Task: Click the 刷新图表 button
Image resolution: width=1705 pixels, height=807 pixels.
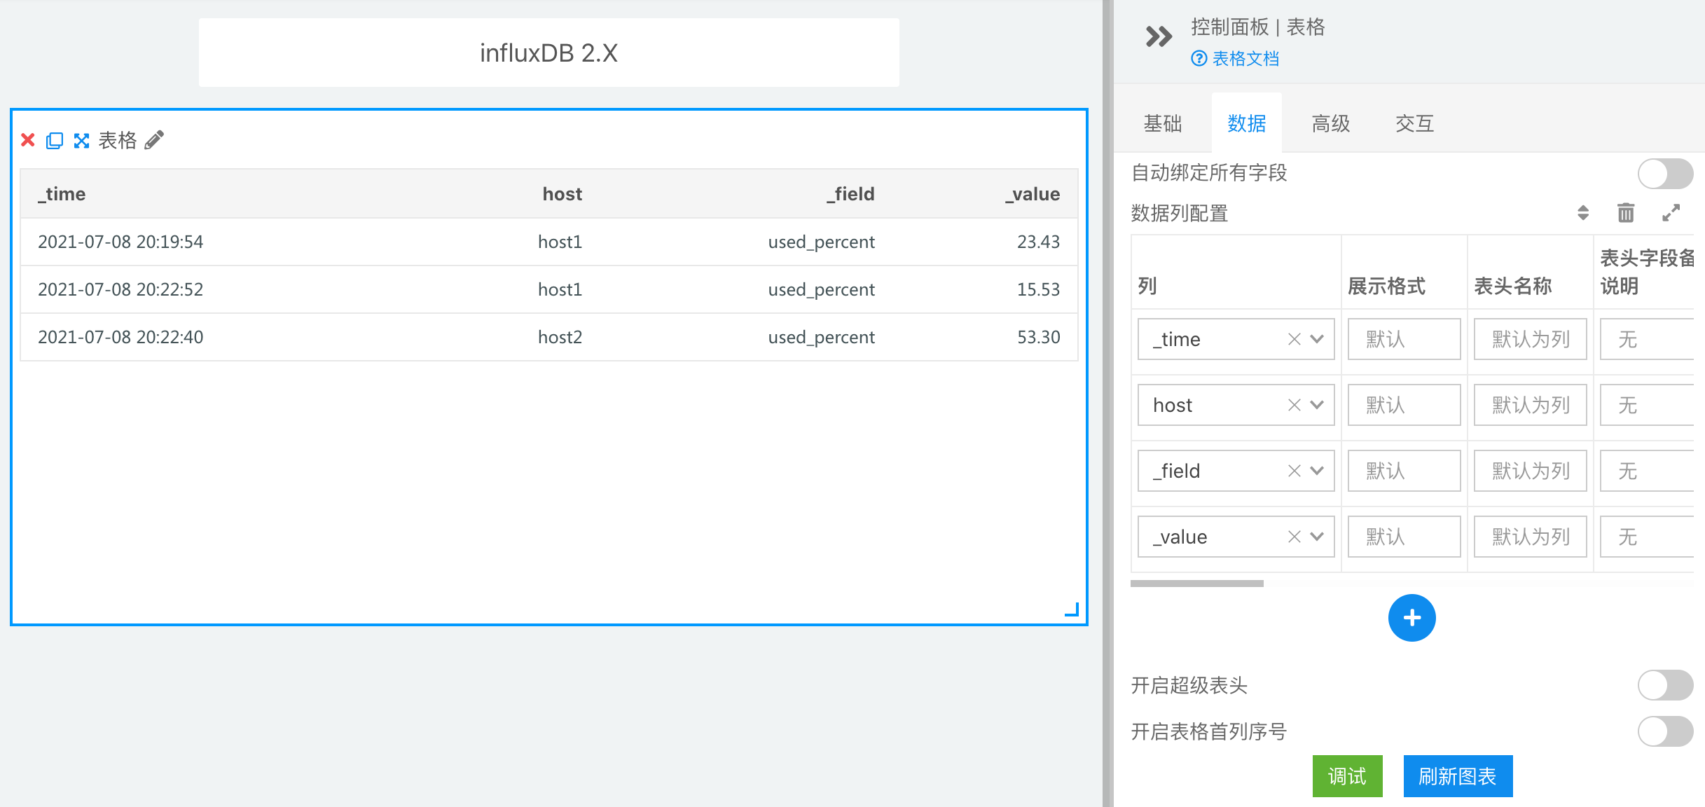Action: point(1458,776)
